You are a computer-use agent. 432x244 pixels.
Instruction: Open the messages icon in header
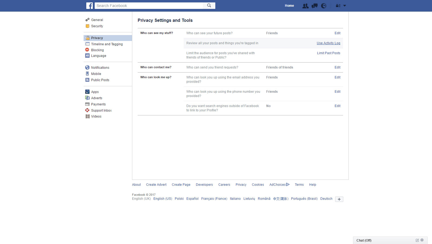pos(315,6)
